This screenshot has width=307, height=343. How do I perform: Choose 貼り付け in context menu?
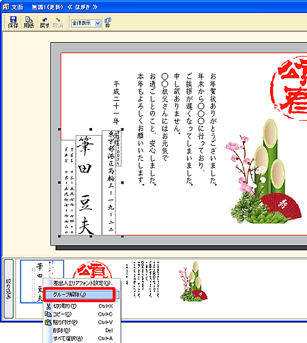coord(83,323)
